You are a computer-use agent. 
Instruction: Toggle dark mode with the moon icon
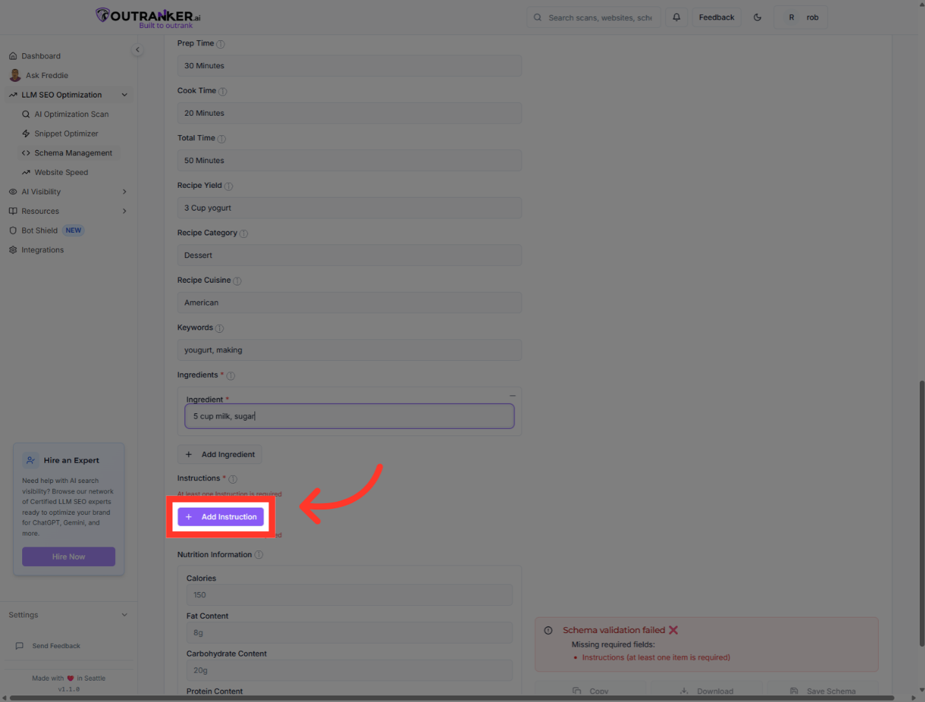757,17
